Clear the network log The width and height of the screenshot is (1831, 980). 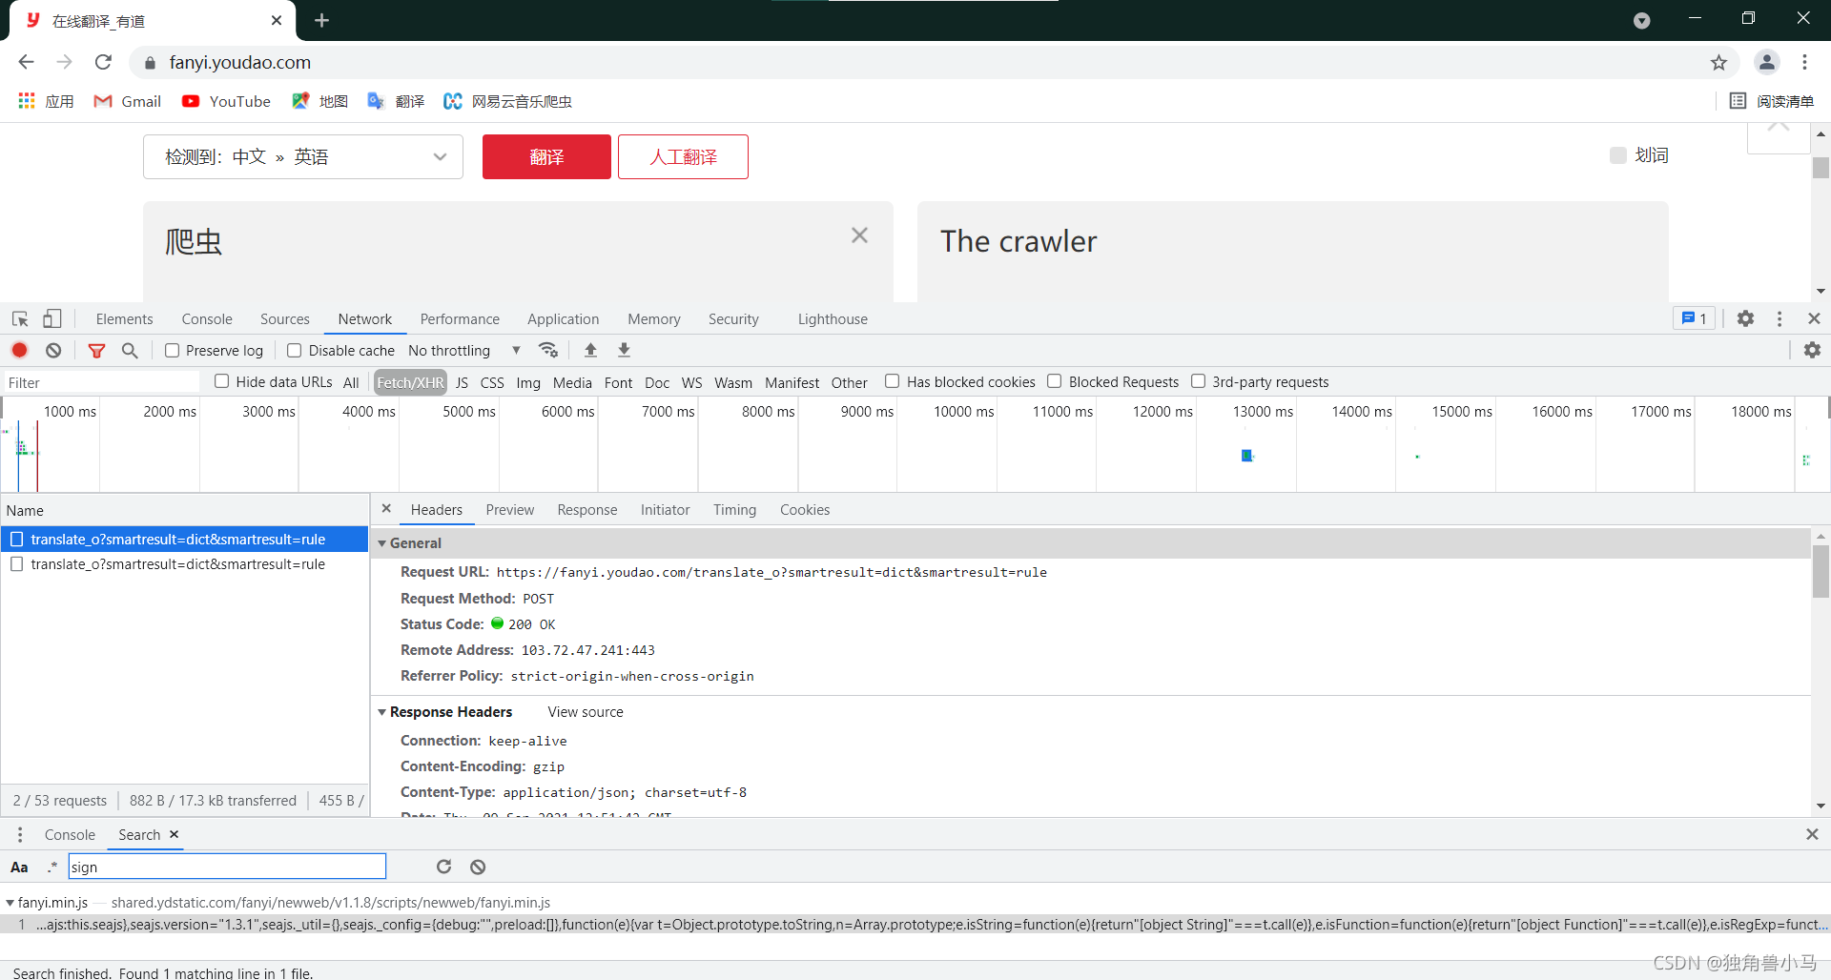tap(53, 351)
